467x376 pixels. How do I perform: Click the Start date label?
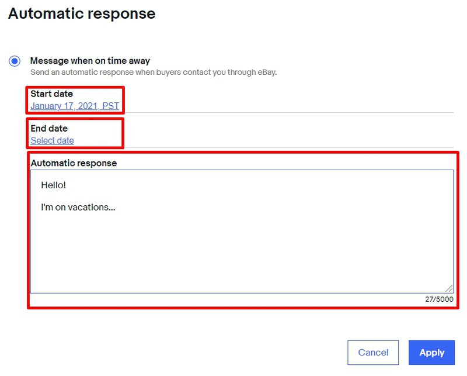click(51, 94)
